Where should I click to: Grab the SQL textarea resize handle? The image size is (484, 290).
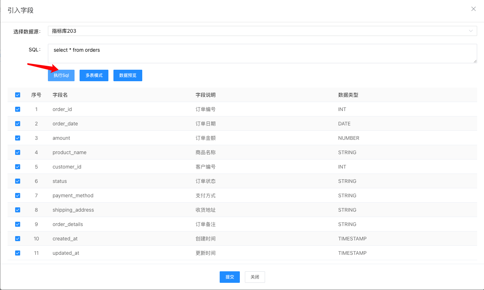(475, 61)
